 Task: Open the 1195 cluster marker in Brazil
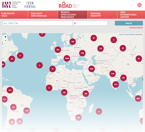27,111
